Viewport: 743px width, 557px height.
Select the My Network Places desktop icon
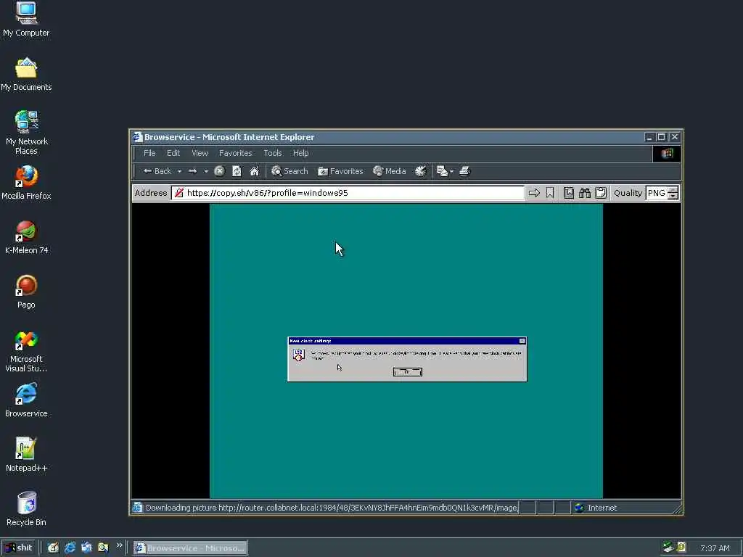tap(26, 133)
